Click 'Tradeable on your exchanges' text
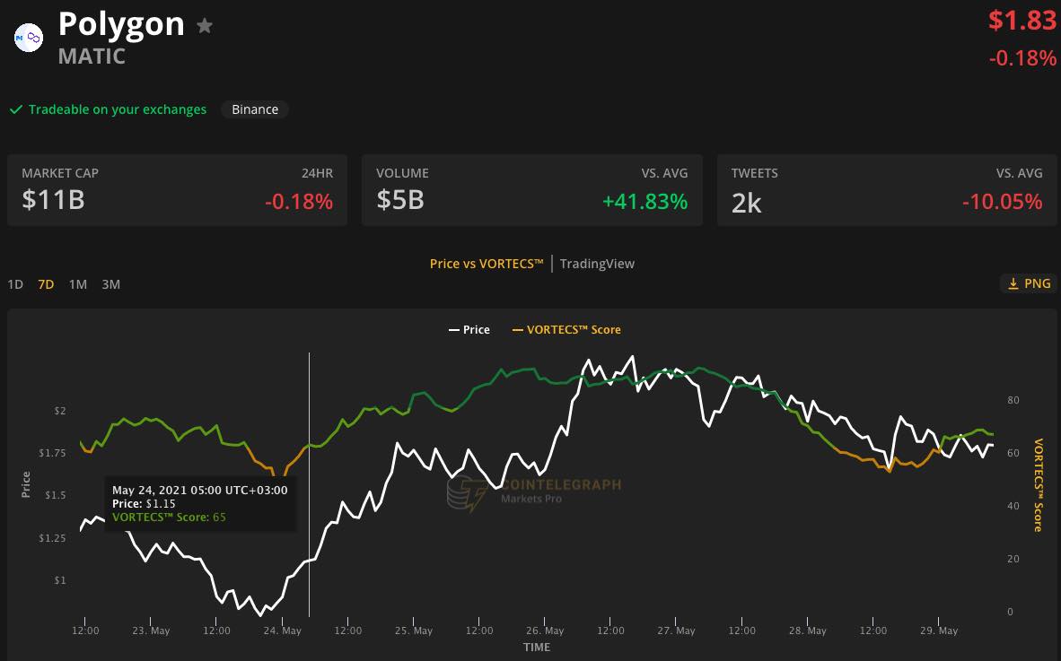The height and width of the screenshot is (661, 1061). [117, 109]
